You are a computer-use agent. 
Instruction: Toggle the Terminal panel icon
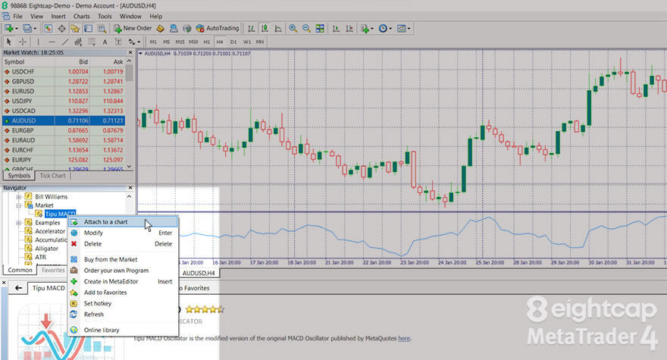click(88, 29)
